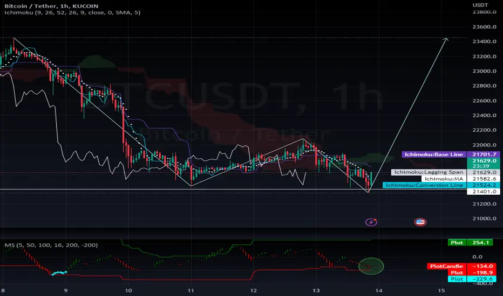The width and height of the screenshot is (503, 296).
Task: Click the date label 8 on time axis
Action: click(x=3, y=291)
